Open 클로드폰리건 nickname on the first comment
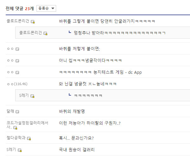Image resolution: width=190 pixels, height=157 pixels. pyautogui.click(x=18, y=21)
